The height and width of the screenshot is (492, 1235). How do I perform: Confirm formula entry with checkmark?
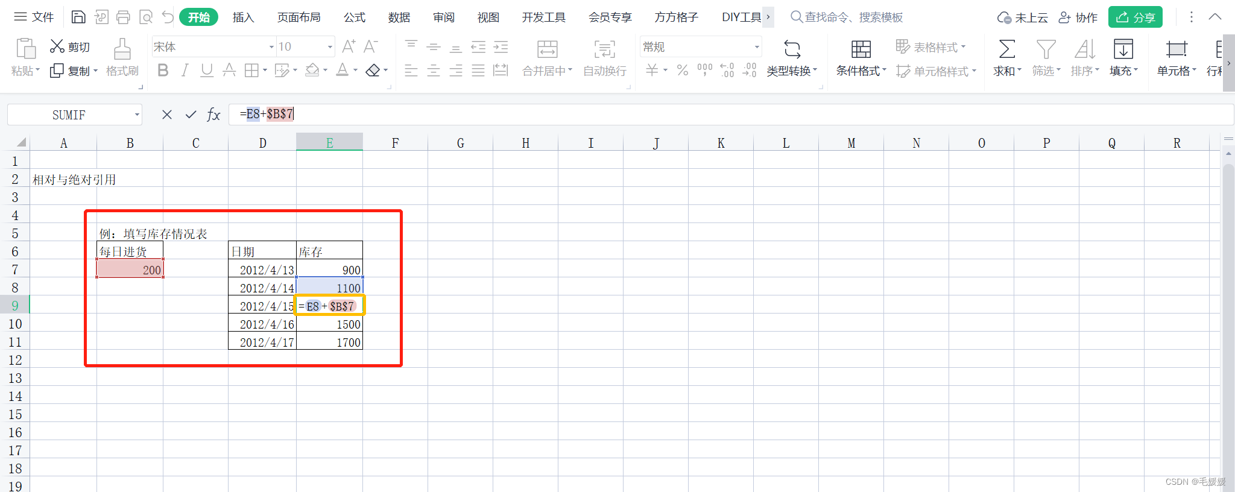191,115
